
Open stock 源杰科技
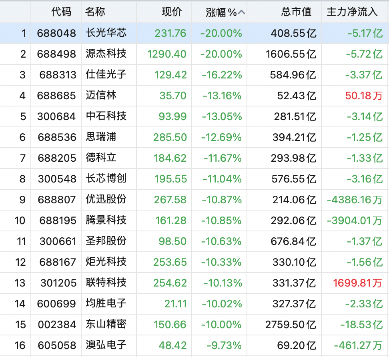tap(106, 54)
